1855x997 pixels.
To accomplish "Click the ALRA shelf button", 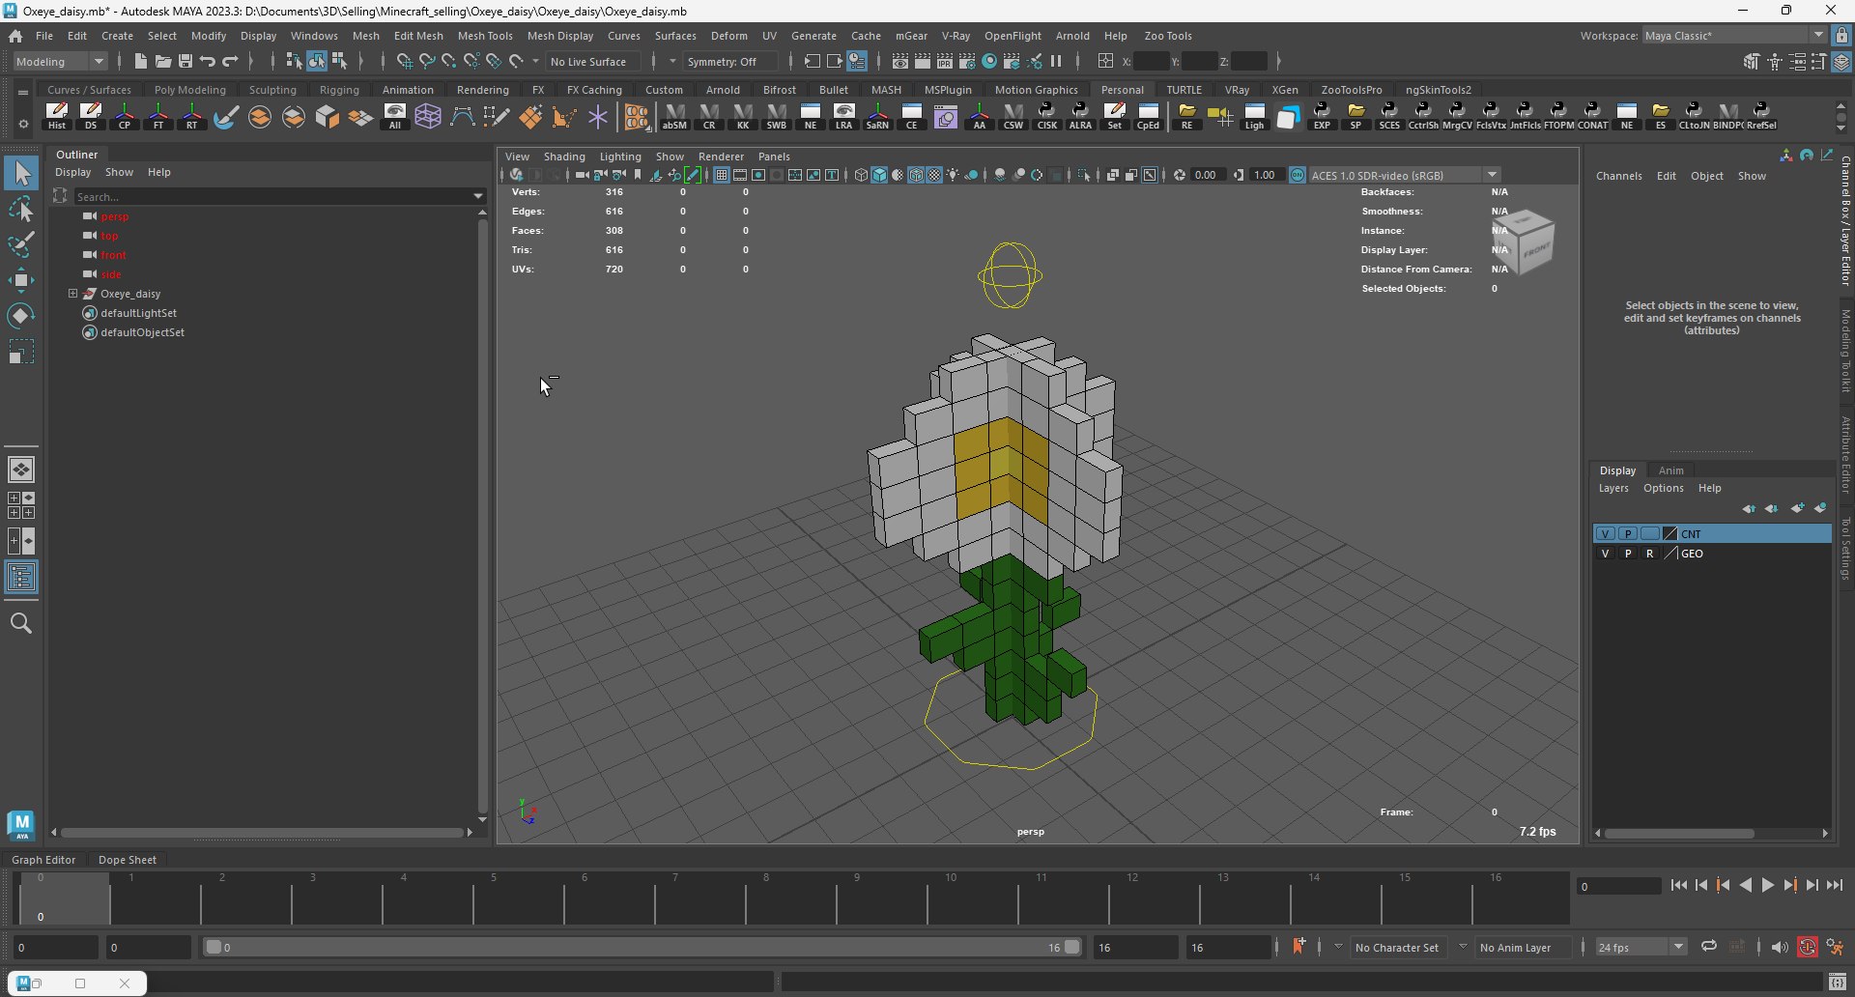I will pyautogui.click(x=1080, y=116).
